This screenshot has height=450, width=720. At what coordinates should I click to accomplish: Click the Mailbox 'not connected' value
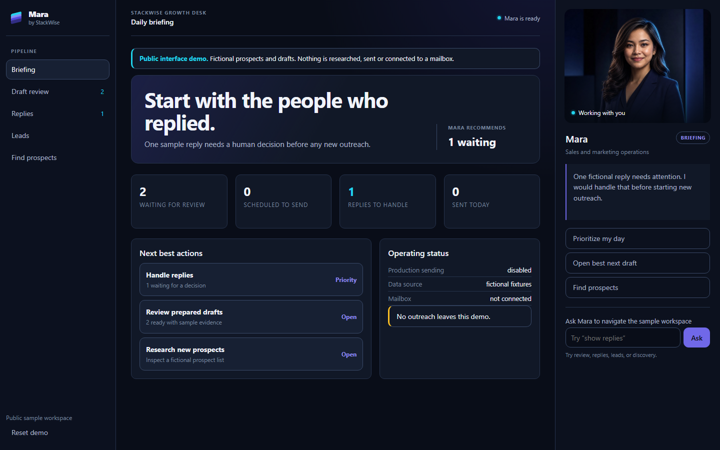510,298
